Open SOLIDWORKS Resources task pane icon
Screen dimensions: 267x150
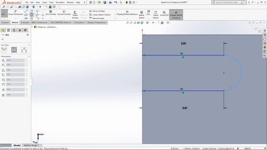(x=264, y=30)
